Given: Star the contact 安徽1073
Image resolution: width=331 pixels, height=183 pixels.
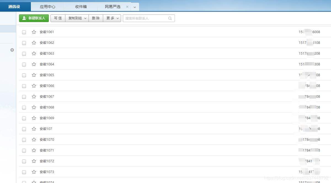Looking at the screenshot, I should tap(34, 172).
